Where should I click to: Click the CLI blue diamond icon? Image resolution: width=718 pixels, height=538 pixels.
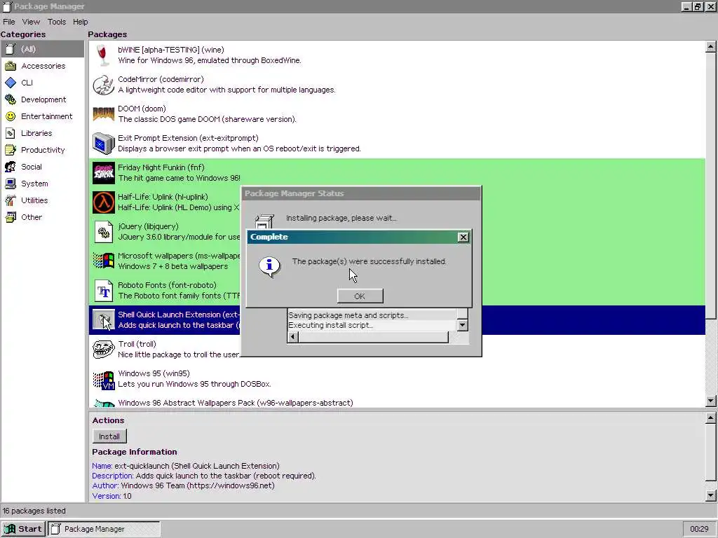tap(11, 83)
